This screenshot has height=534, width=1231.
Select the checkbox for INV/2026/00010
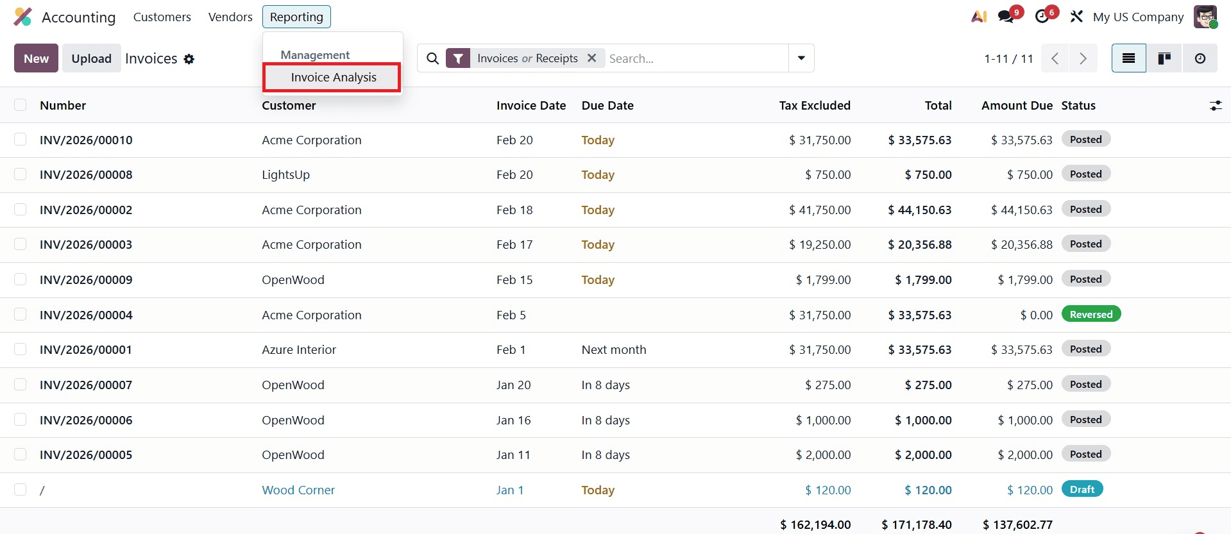tap(21, 139)
